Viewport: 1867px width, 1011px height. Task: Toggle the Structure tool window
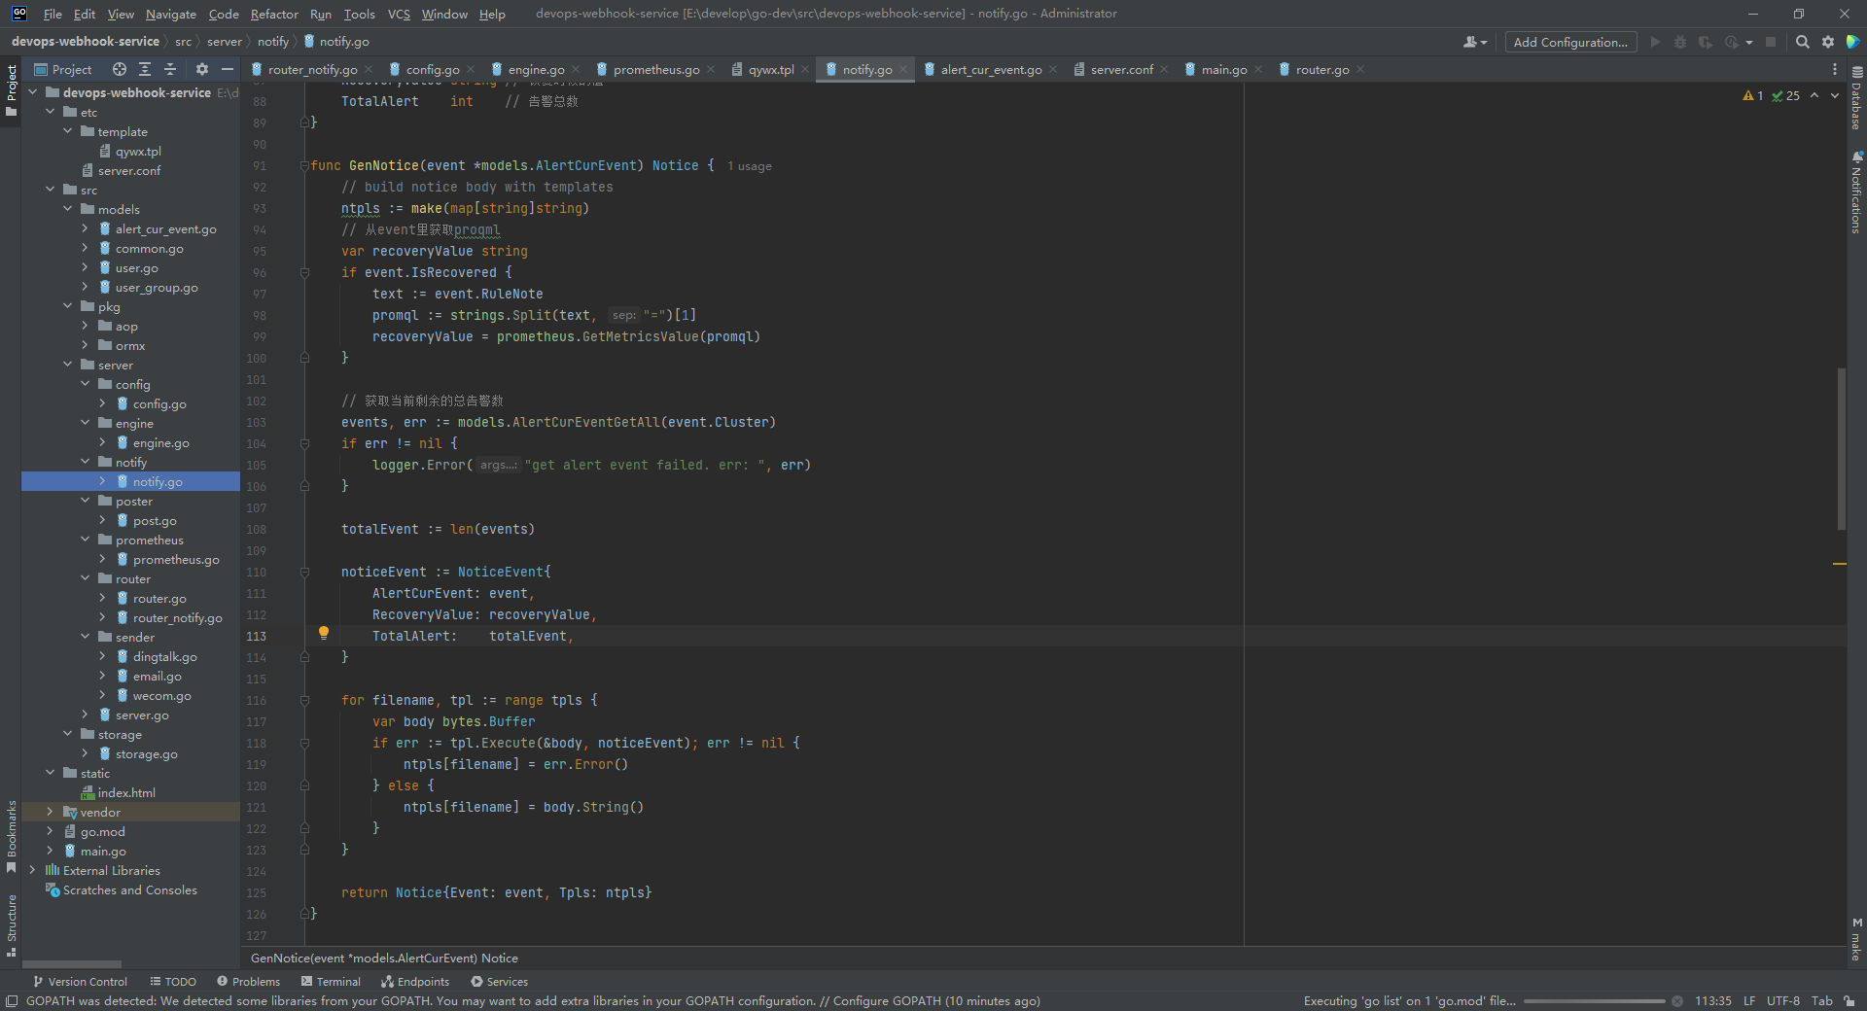pyautogui.click(x=12, y=925)
